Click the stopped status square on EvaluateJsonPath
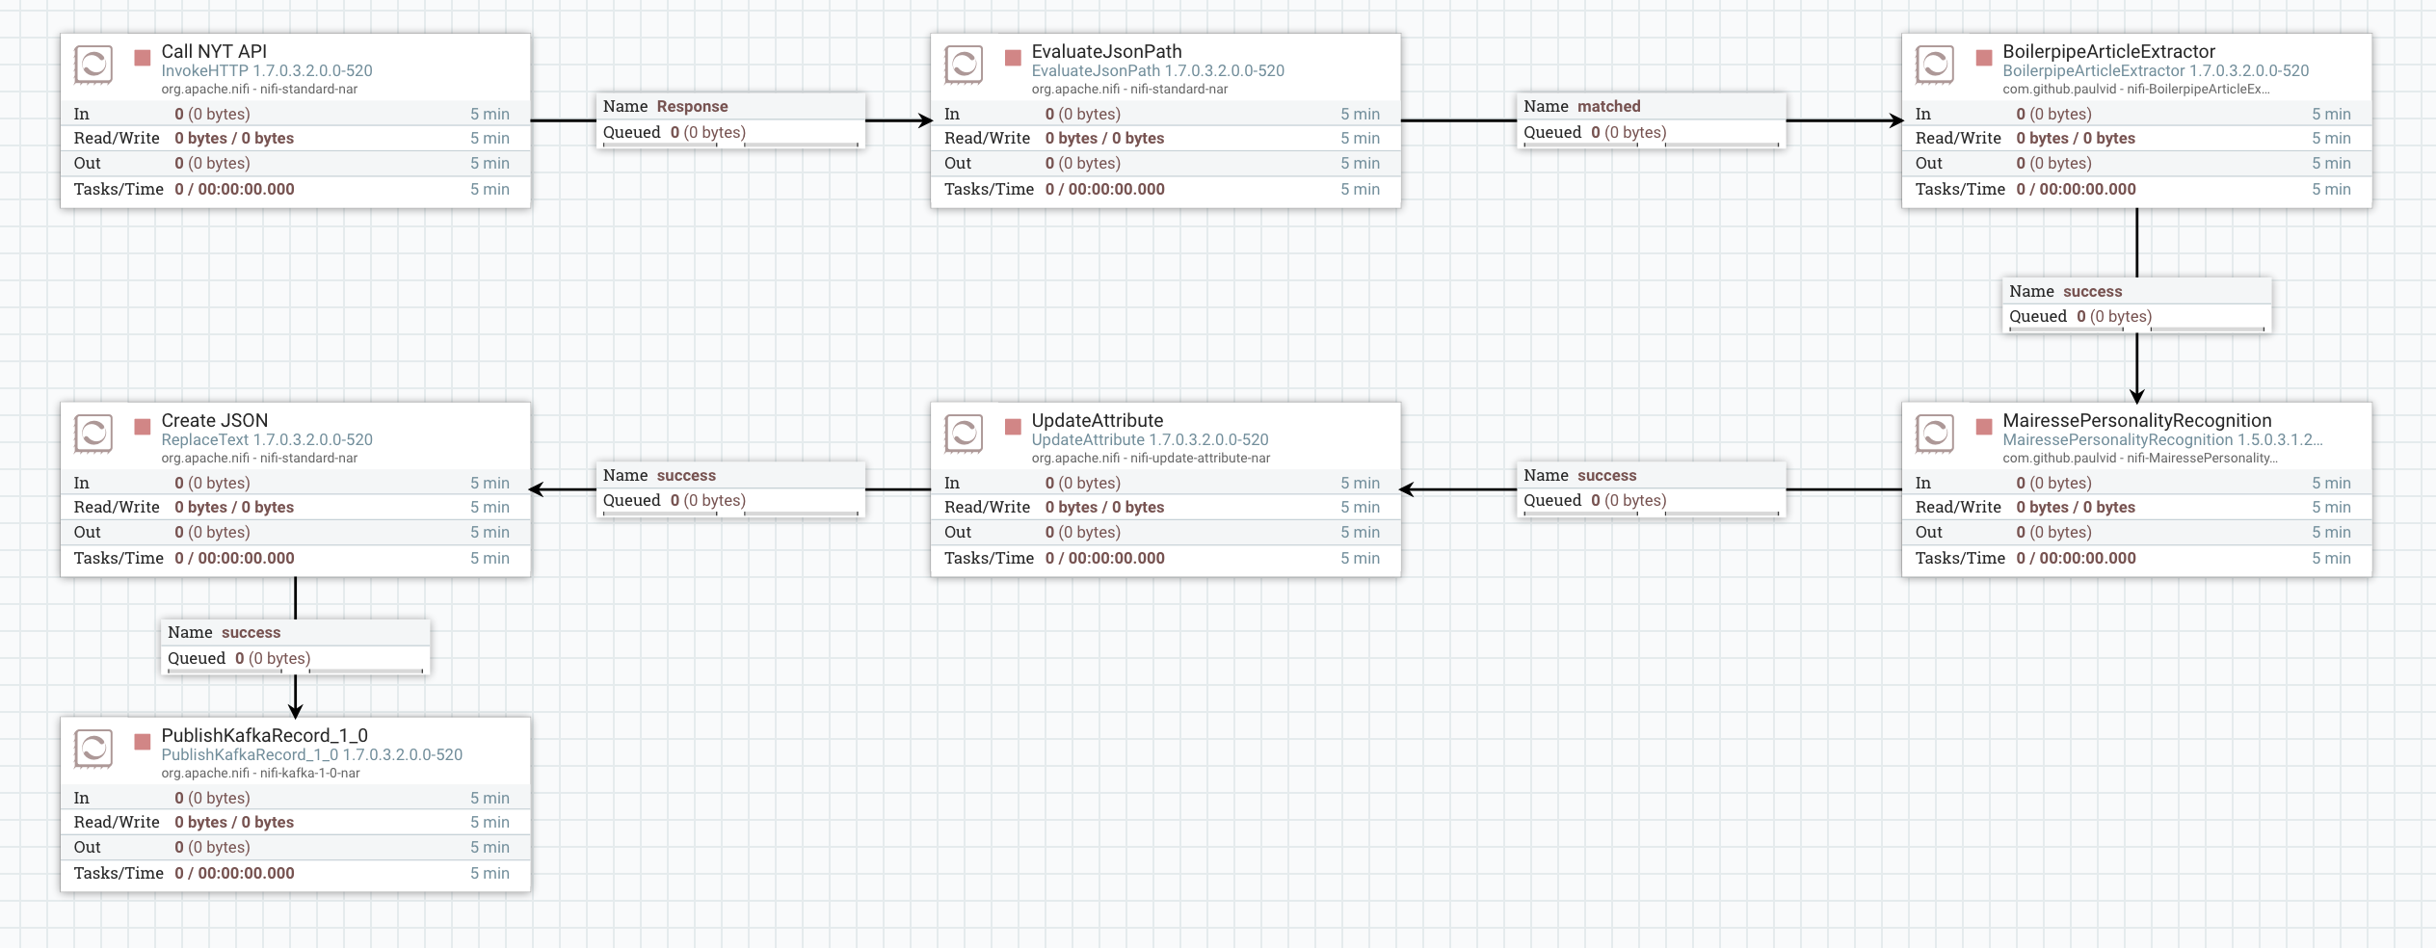 1013,58
